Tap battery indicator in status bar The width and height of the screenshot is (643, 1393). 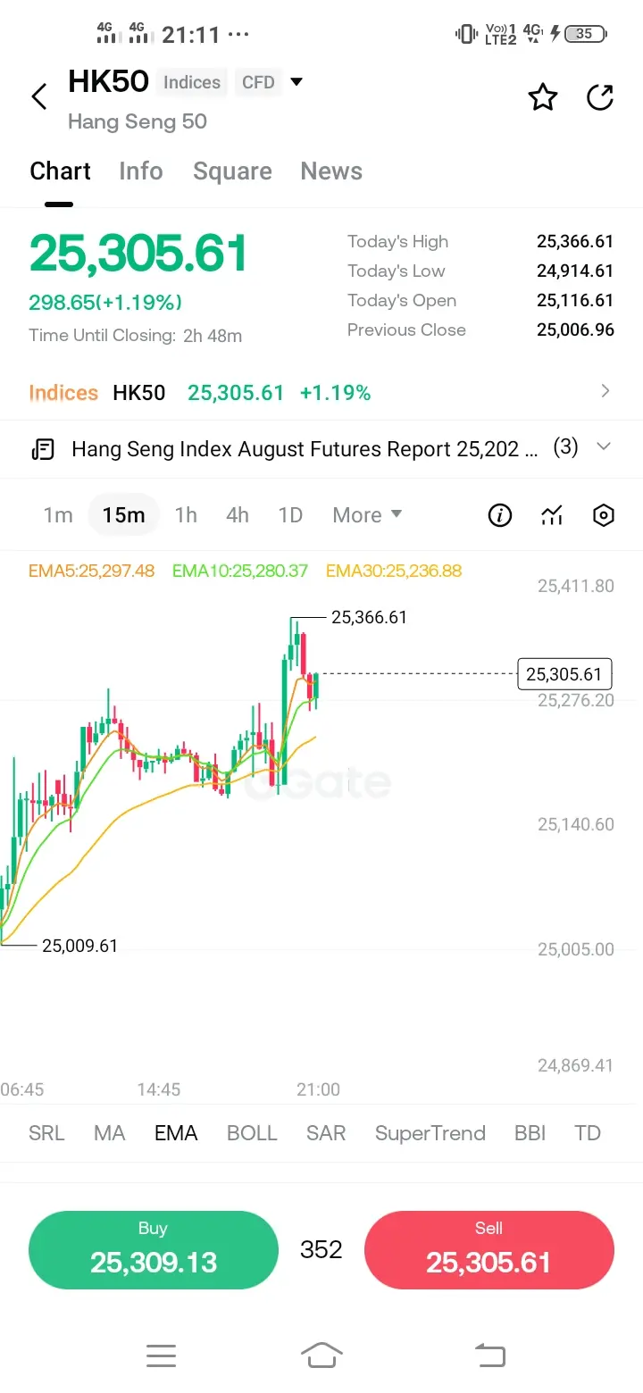pos(586,34)
